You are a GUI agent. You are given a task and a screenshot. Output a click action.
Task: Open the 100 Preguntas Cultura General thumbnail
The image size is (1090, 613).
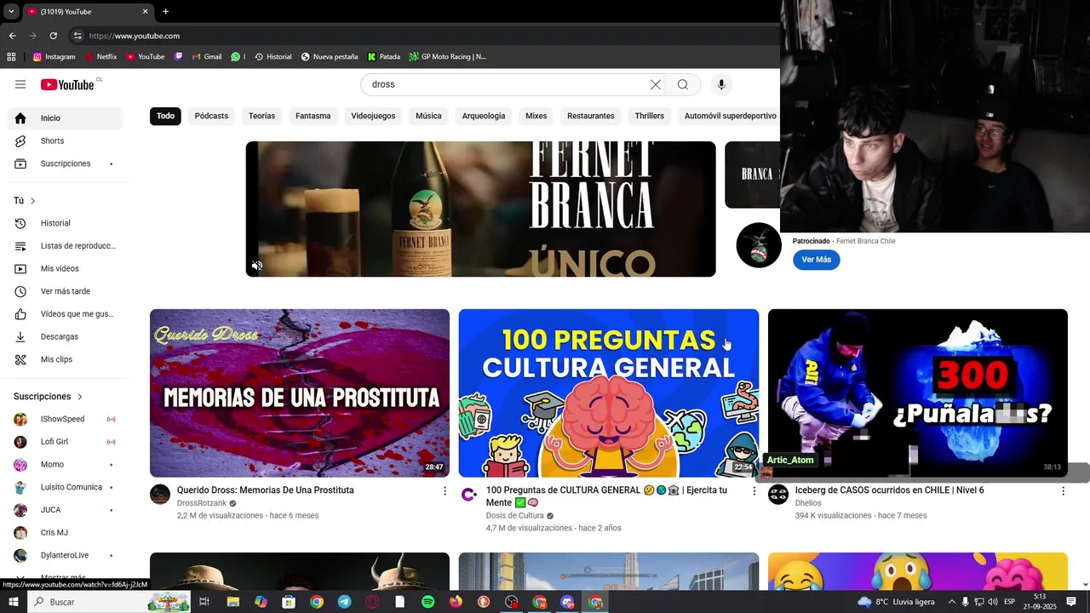[x=609, y=393]
